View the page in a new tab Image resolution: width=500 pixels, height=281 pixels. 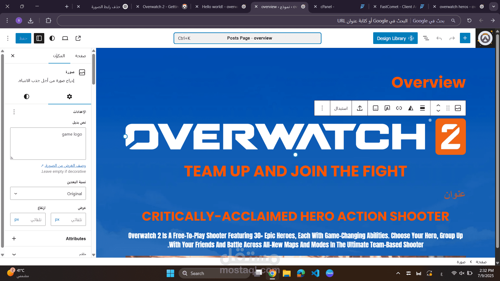(x=78, y=38)
